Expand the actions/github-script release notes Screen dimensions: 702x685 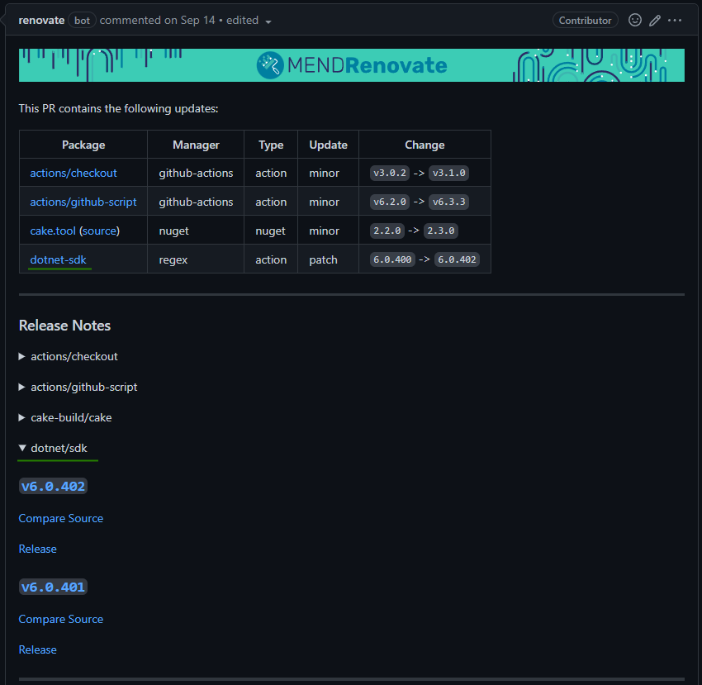(78, 387)
